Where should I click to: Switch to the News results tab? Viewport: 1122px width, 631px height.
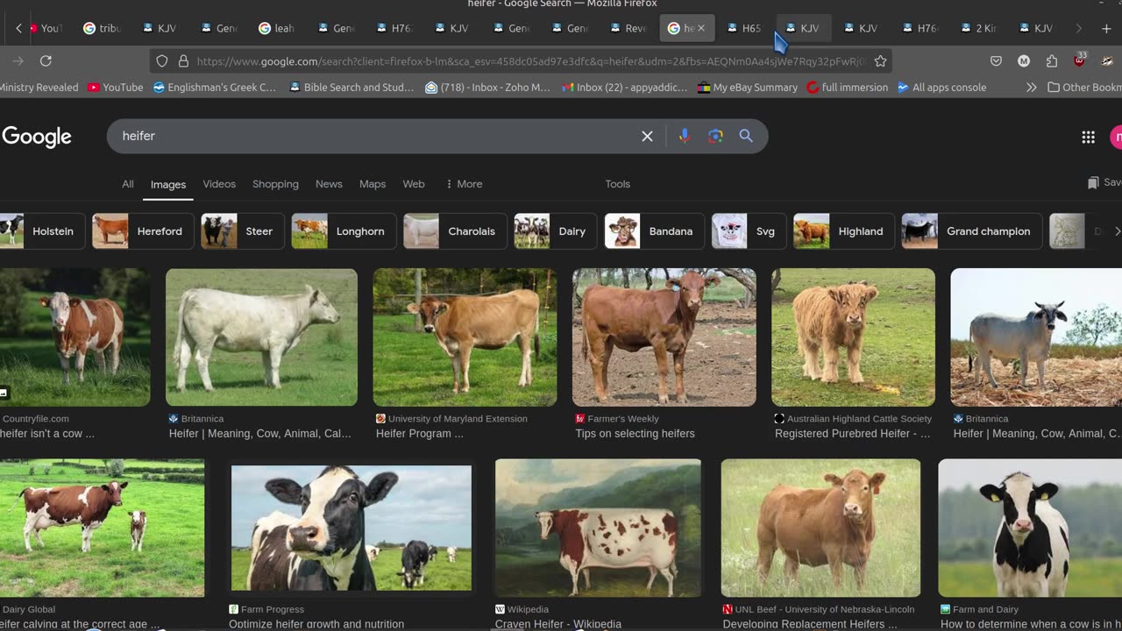(x=329, y=184)
